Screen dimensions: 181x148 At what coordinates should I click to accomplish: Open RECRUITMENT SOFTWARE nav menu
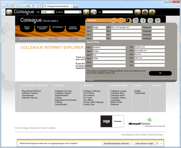pyautogui.click(x=34, y=39)
